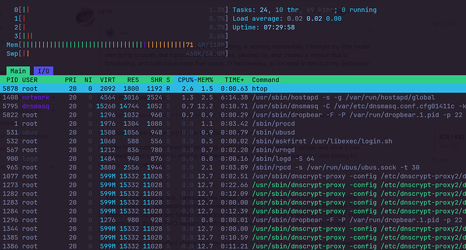Image resolution: width=466 pixels, height=250 pixels.
Task: Click the CPU 2 usage meter
Action: pyautogui.click(x=122, y=27)
